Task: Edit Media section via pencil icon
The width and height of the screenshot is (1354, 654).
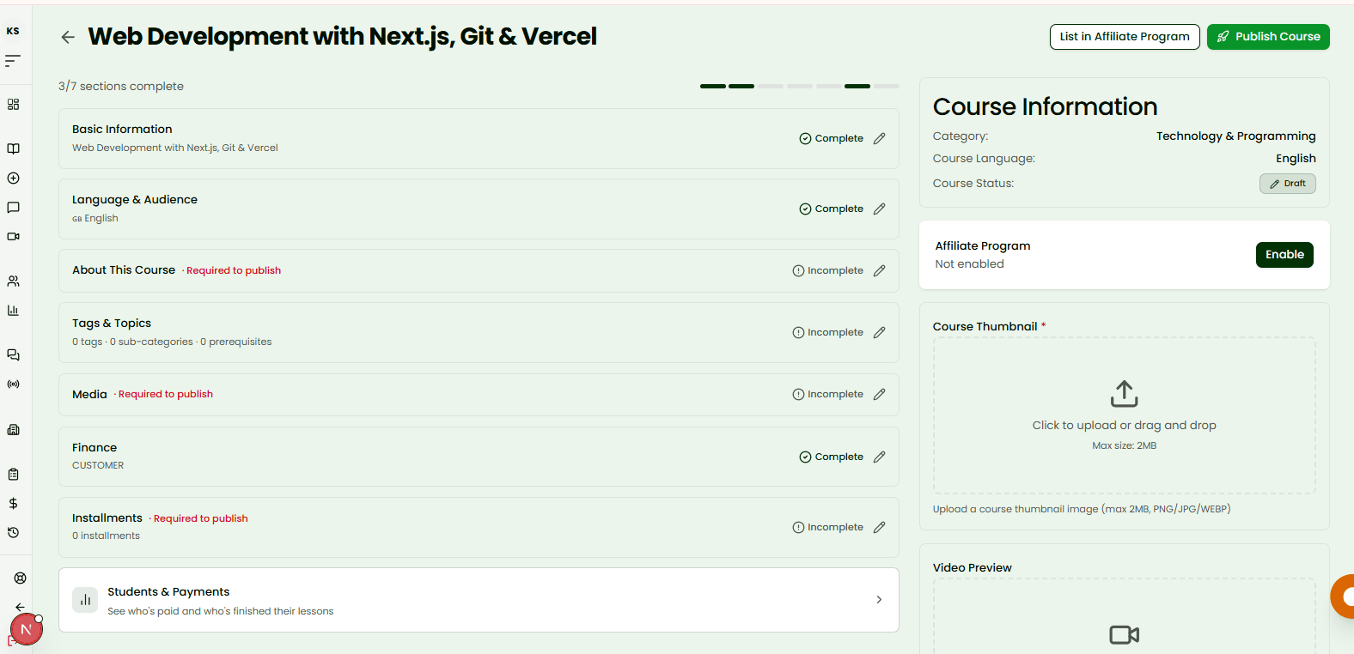Action: click(879, 395)
